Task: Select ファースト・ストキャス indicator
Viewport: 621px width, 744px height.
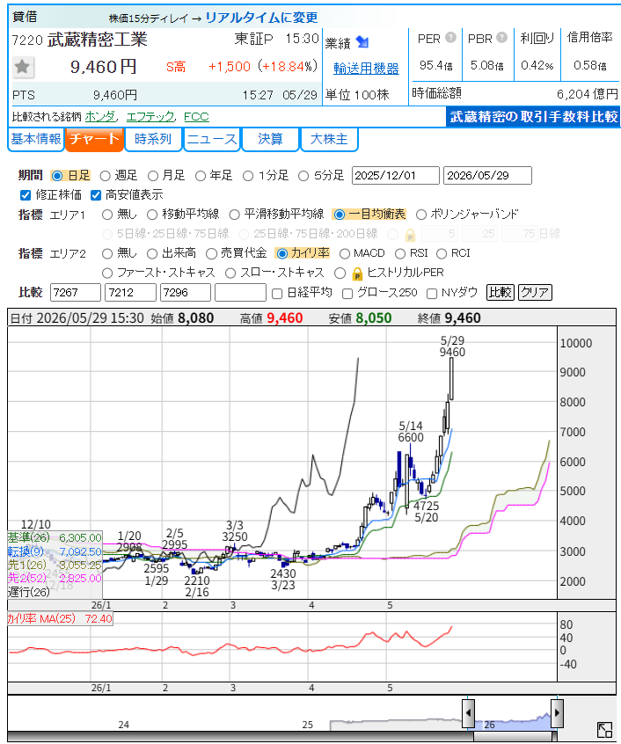Action: [107, 274]
